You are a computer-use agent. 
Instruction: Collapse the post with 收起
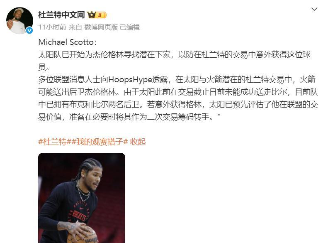coord(138,142)
